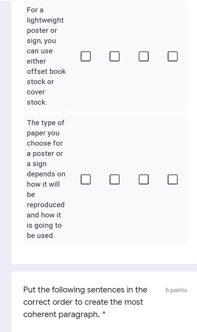Check the first checkbox for the paper choice statement
The height and width of the screenshot is (332, 197).
[86, 179]
